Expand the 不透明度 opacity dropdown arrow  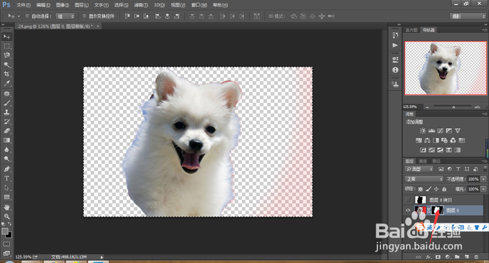click(484, 179)
